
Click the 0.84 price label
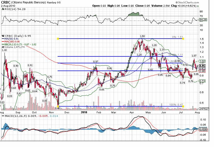168,75
